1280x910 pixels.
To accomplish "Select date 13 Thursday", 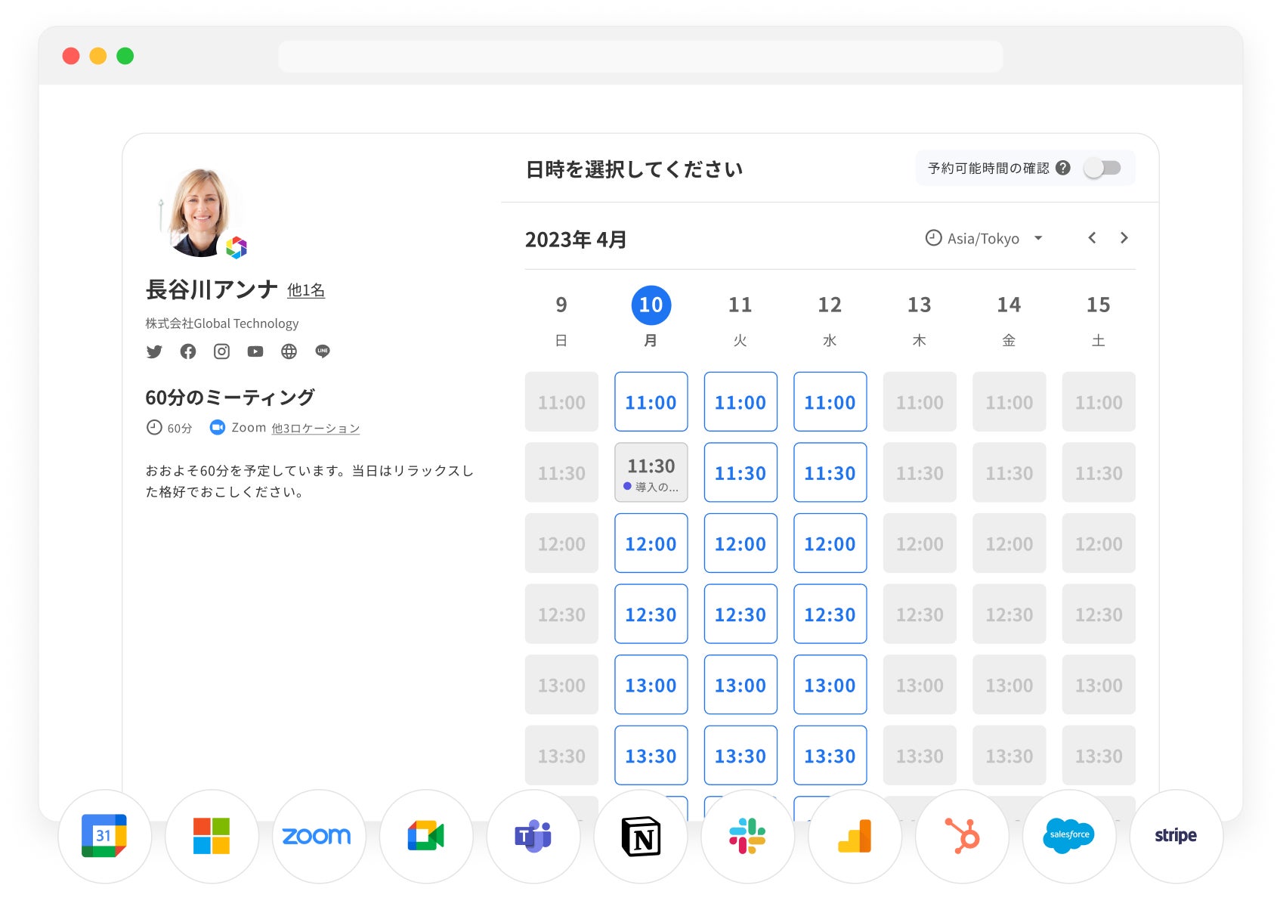I will tap(920, 305).
